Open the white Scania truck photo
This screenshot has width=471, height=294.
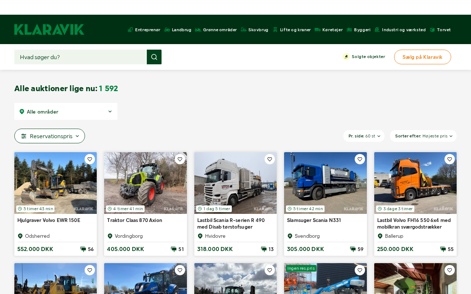[x=235, y=183]
